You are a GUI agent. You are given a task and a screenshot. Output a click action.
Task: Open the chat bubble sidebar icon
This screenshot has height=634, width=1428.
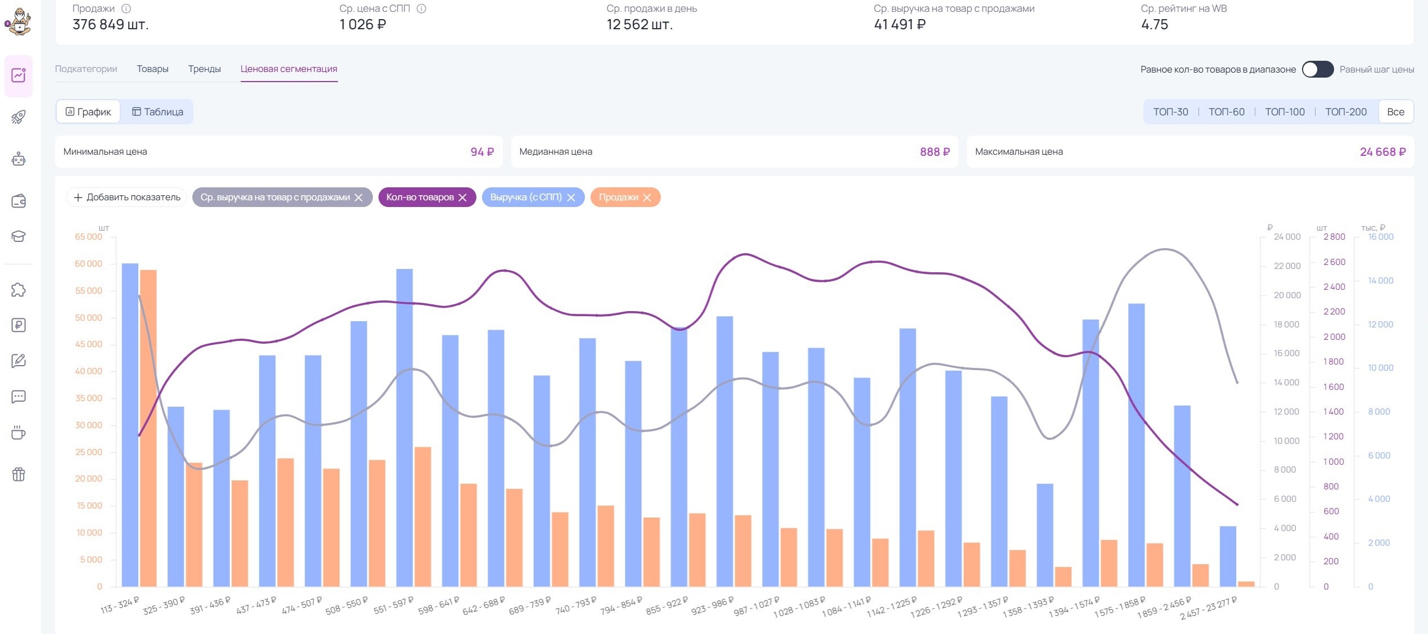point(19,397)
